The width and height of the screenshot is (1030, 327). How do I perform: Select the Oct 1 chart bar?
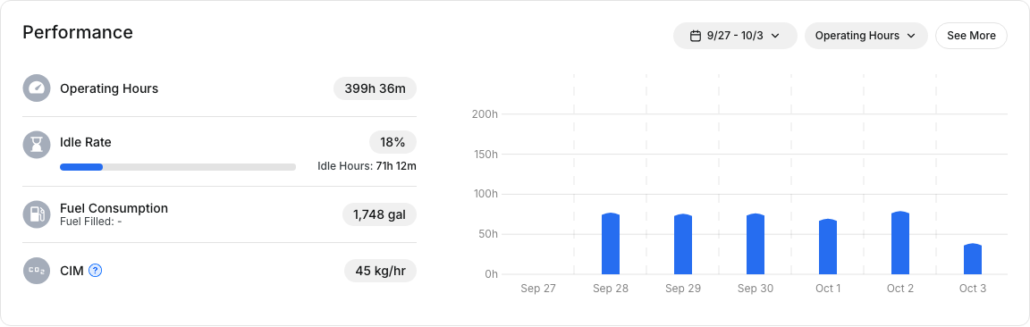828,247
